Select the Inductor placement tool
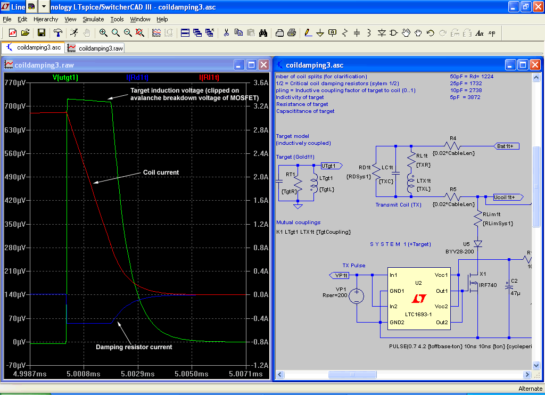The height and width of the screenshot is (395, 545). click(x=369, y=32)
